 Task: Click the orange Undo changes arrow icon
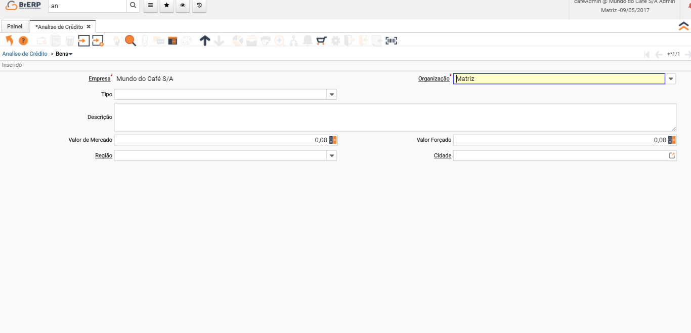[9, 41]
